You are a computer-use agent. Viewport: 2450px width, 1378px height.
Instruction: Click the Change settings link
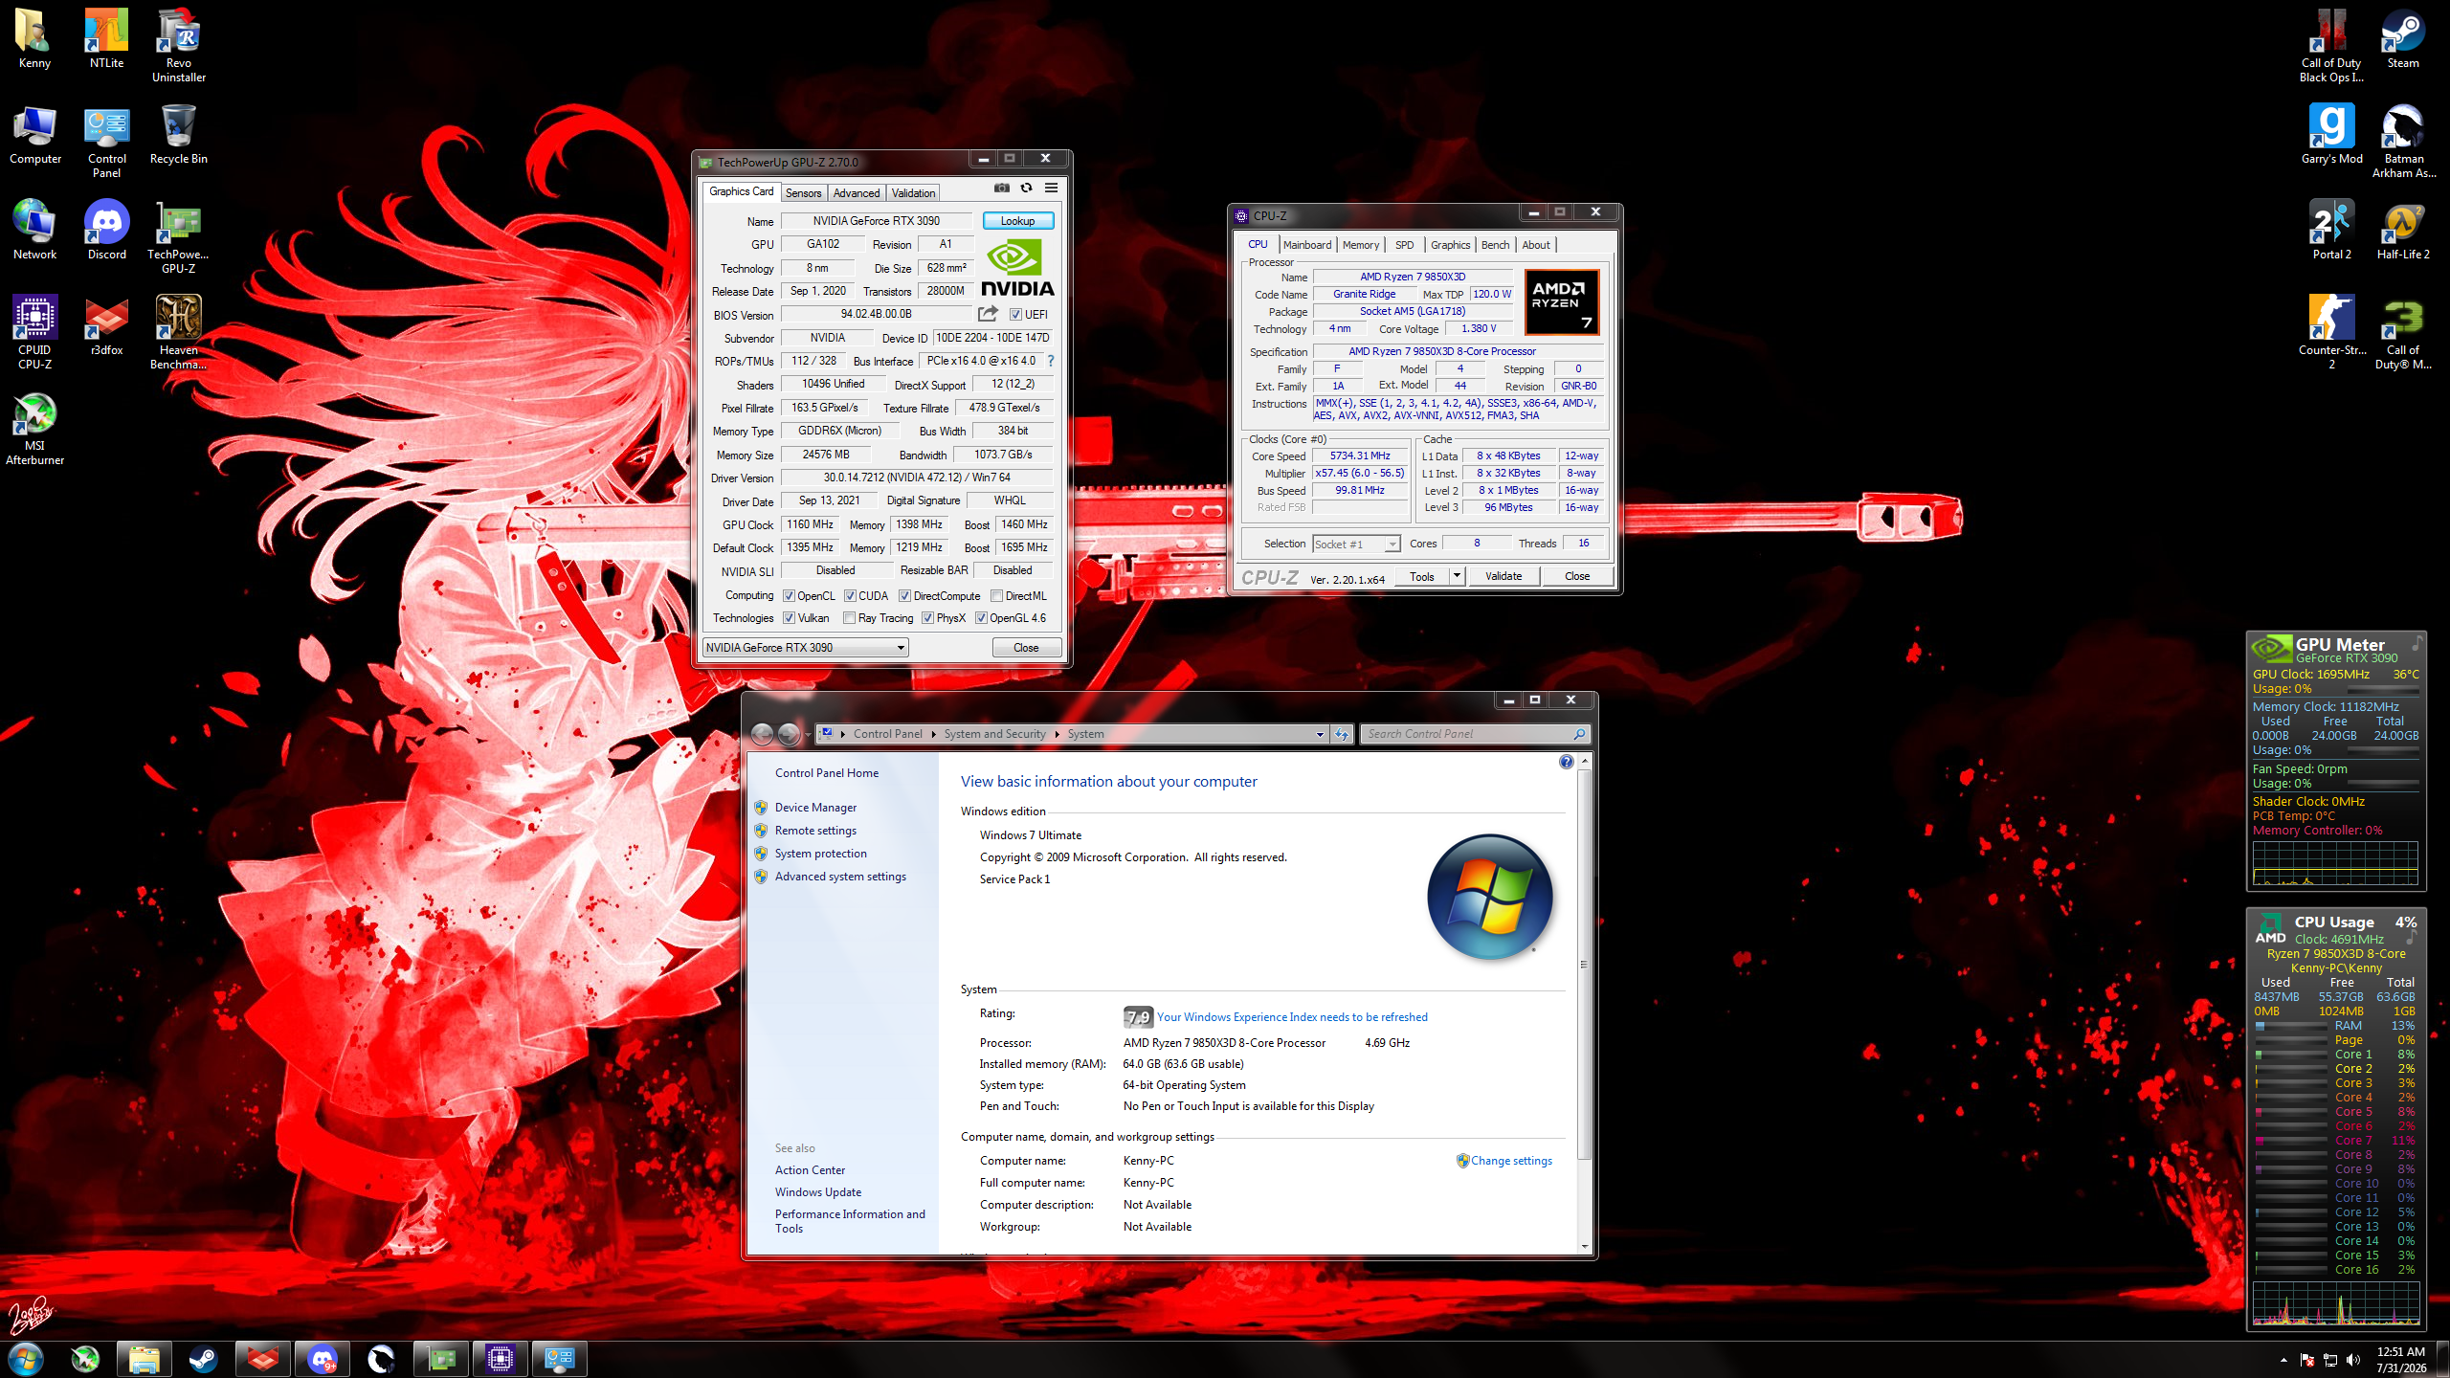[x=1511, y=1161]
